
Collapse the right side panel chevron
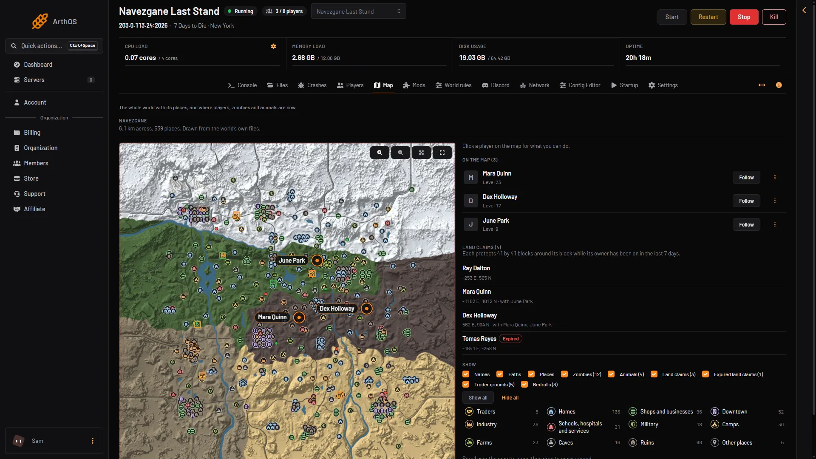(x=804, y=10)
